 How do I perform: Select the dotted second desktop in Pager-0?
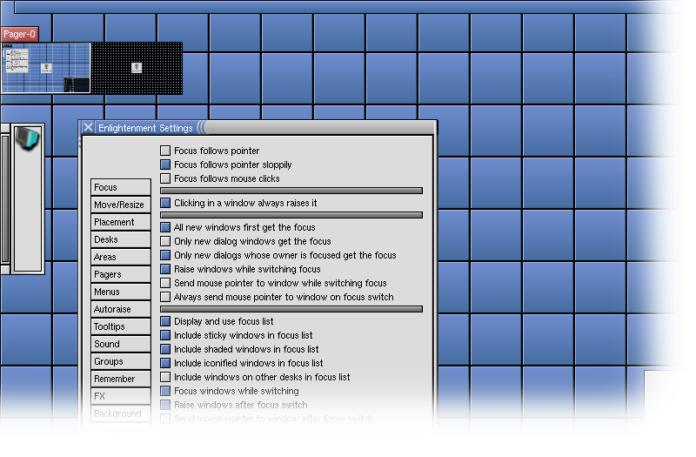[x=137, y=68]
